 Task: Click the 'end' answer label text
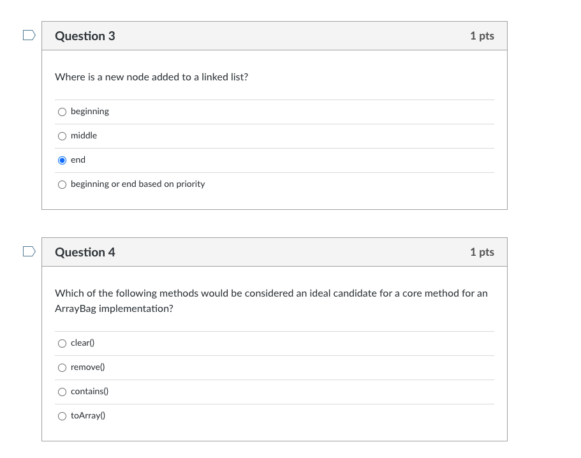coord(78,159)
